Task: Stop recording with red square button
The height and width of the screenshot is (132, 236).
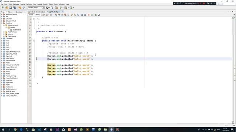Action: 204,3
